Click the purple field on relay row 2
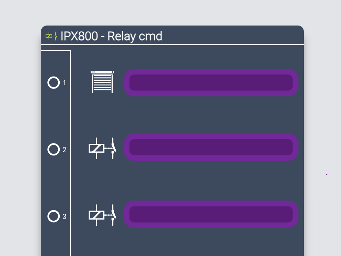This screenshot has width=341, height=256. tap(211, 147)
